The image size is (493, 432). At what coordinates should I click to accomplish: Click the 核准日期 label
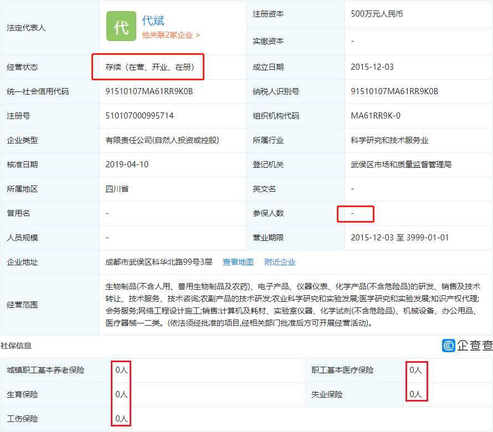coord(22,164)
